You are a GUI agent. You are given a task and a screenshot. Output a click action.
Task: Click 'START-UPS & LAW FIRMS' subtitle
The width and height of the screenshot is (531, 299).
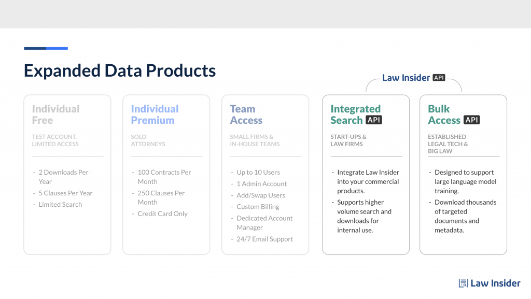coord(348,140)
